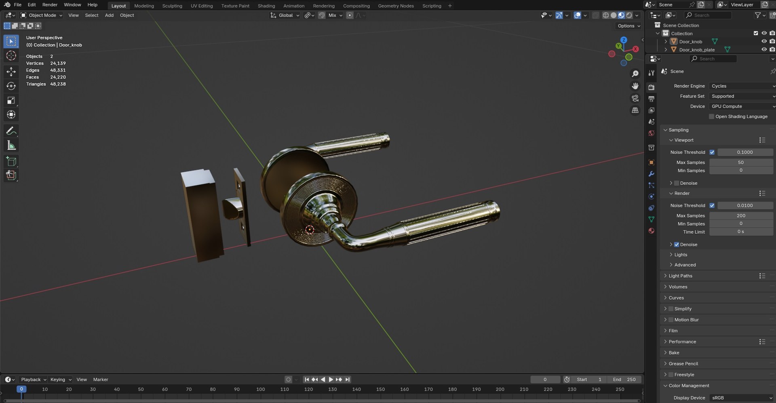Open timeline Playback menu

pos(33,380)
